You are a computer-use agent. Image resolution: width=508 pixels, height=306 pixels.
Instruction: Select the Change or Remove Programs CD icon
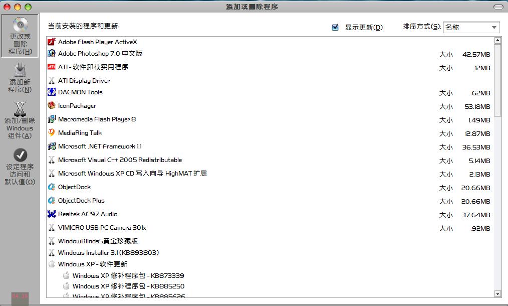coord(20,25)
